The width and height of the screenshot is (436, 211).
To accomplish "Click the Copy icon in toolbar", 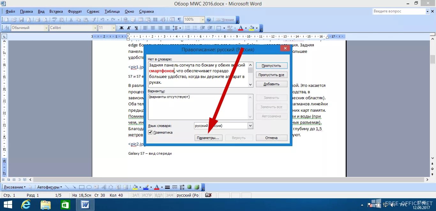I will [78, 19].
